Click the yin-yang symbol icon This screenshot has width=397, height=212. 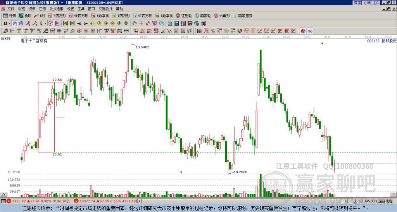coord(303,31)
